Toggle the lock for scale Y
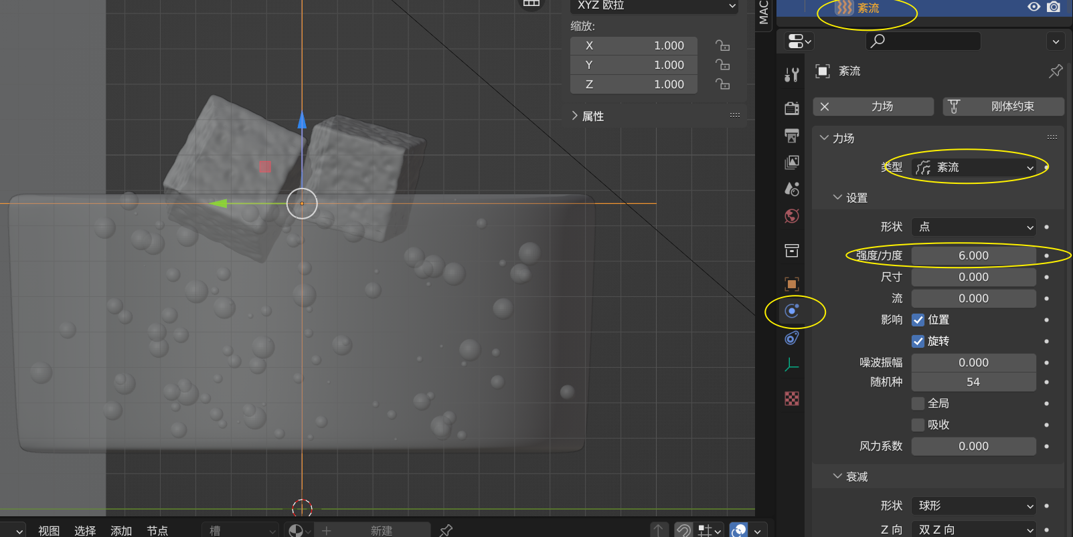The height and width of the screenshot is (537, 1073). (722, 65)
